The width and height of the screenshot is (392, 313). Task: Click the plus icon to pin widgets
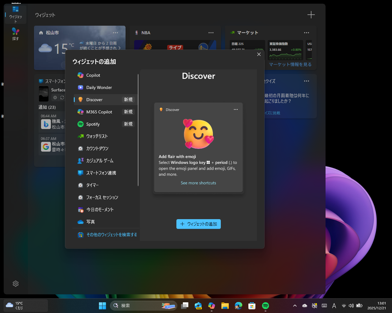click(x=311, y=14)
